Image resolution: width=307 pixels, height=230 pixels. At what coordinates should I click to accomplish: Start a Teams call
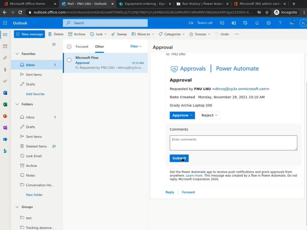(x=201, y=23)
